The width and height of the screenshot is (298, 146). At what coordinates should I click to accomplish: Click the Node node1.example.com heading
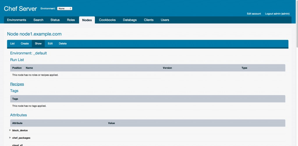[x=34, y=34]
